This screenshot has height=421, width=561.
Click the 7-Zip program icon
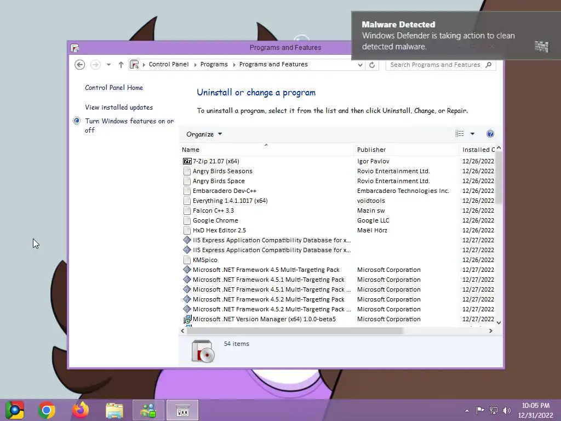tap(187, 161)
